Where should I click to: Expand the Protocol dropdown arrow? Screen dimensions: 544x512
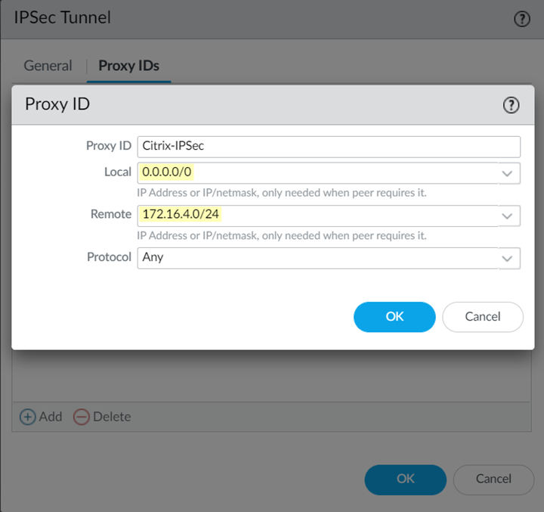[x=507, y=258]
